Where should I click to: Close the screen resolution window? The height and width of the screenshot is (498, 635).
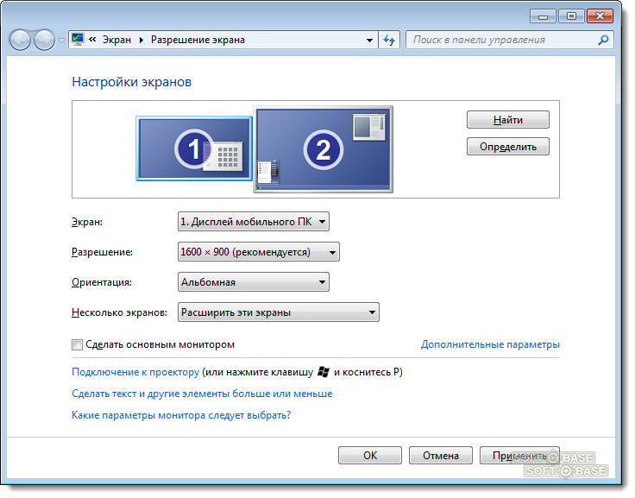point(600,16)
